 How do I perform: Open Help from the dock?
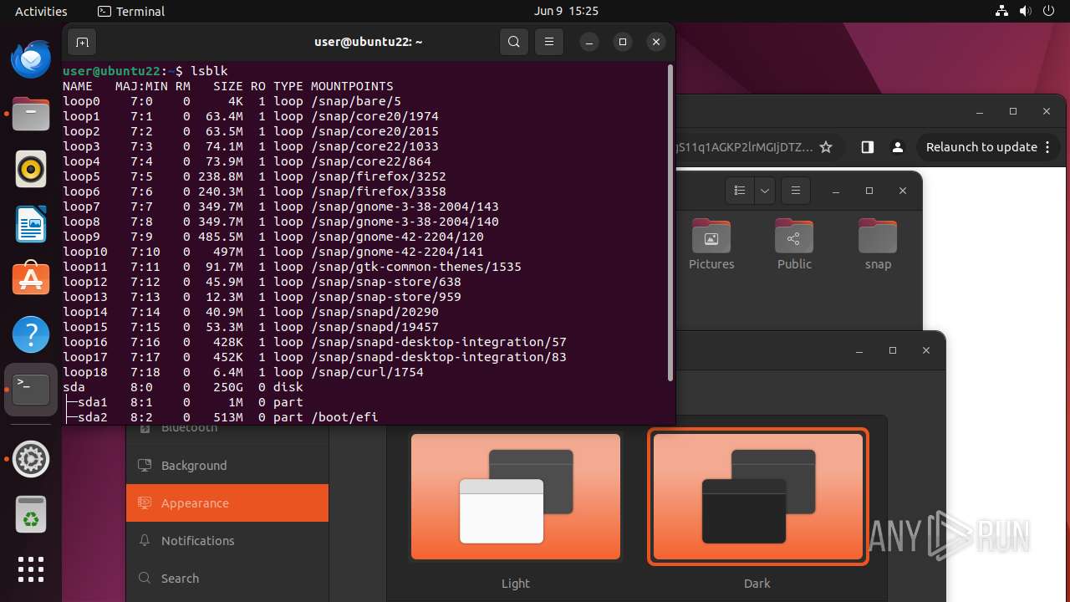coord(31,334)
